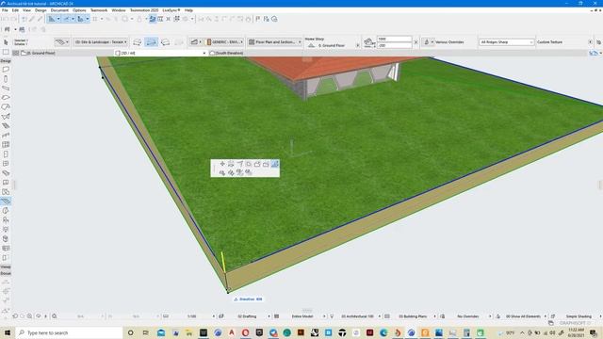Toggle the highlighted suspend groups toolbar button
Viewport: 603px width, 339px height.
point(153,19)
